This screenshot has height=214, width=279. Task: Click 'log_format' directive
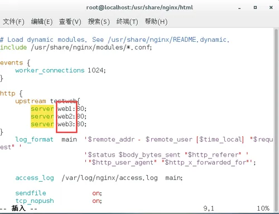pos(35,139)
